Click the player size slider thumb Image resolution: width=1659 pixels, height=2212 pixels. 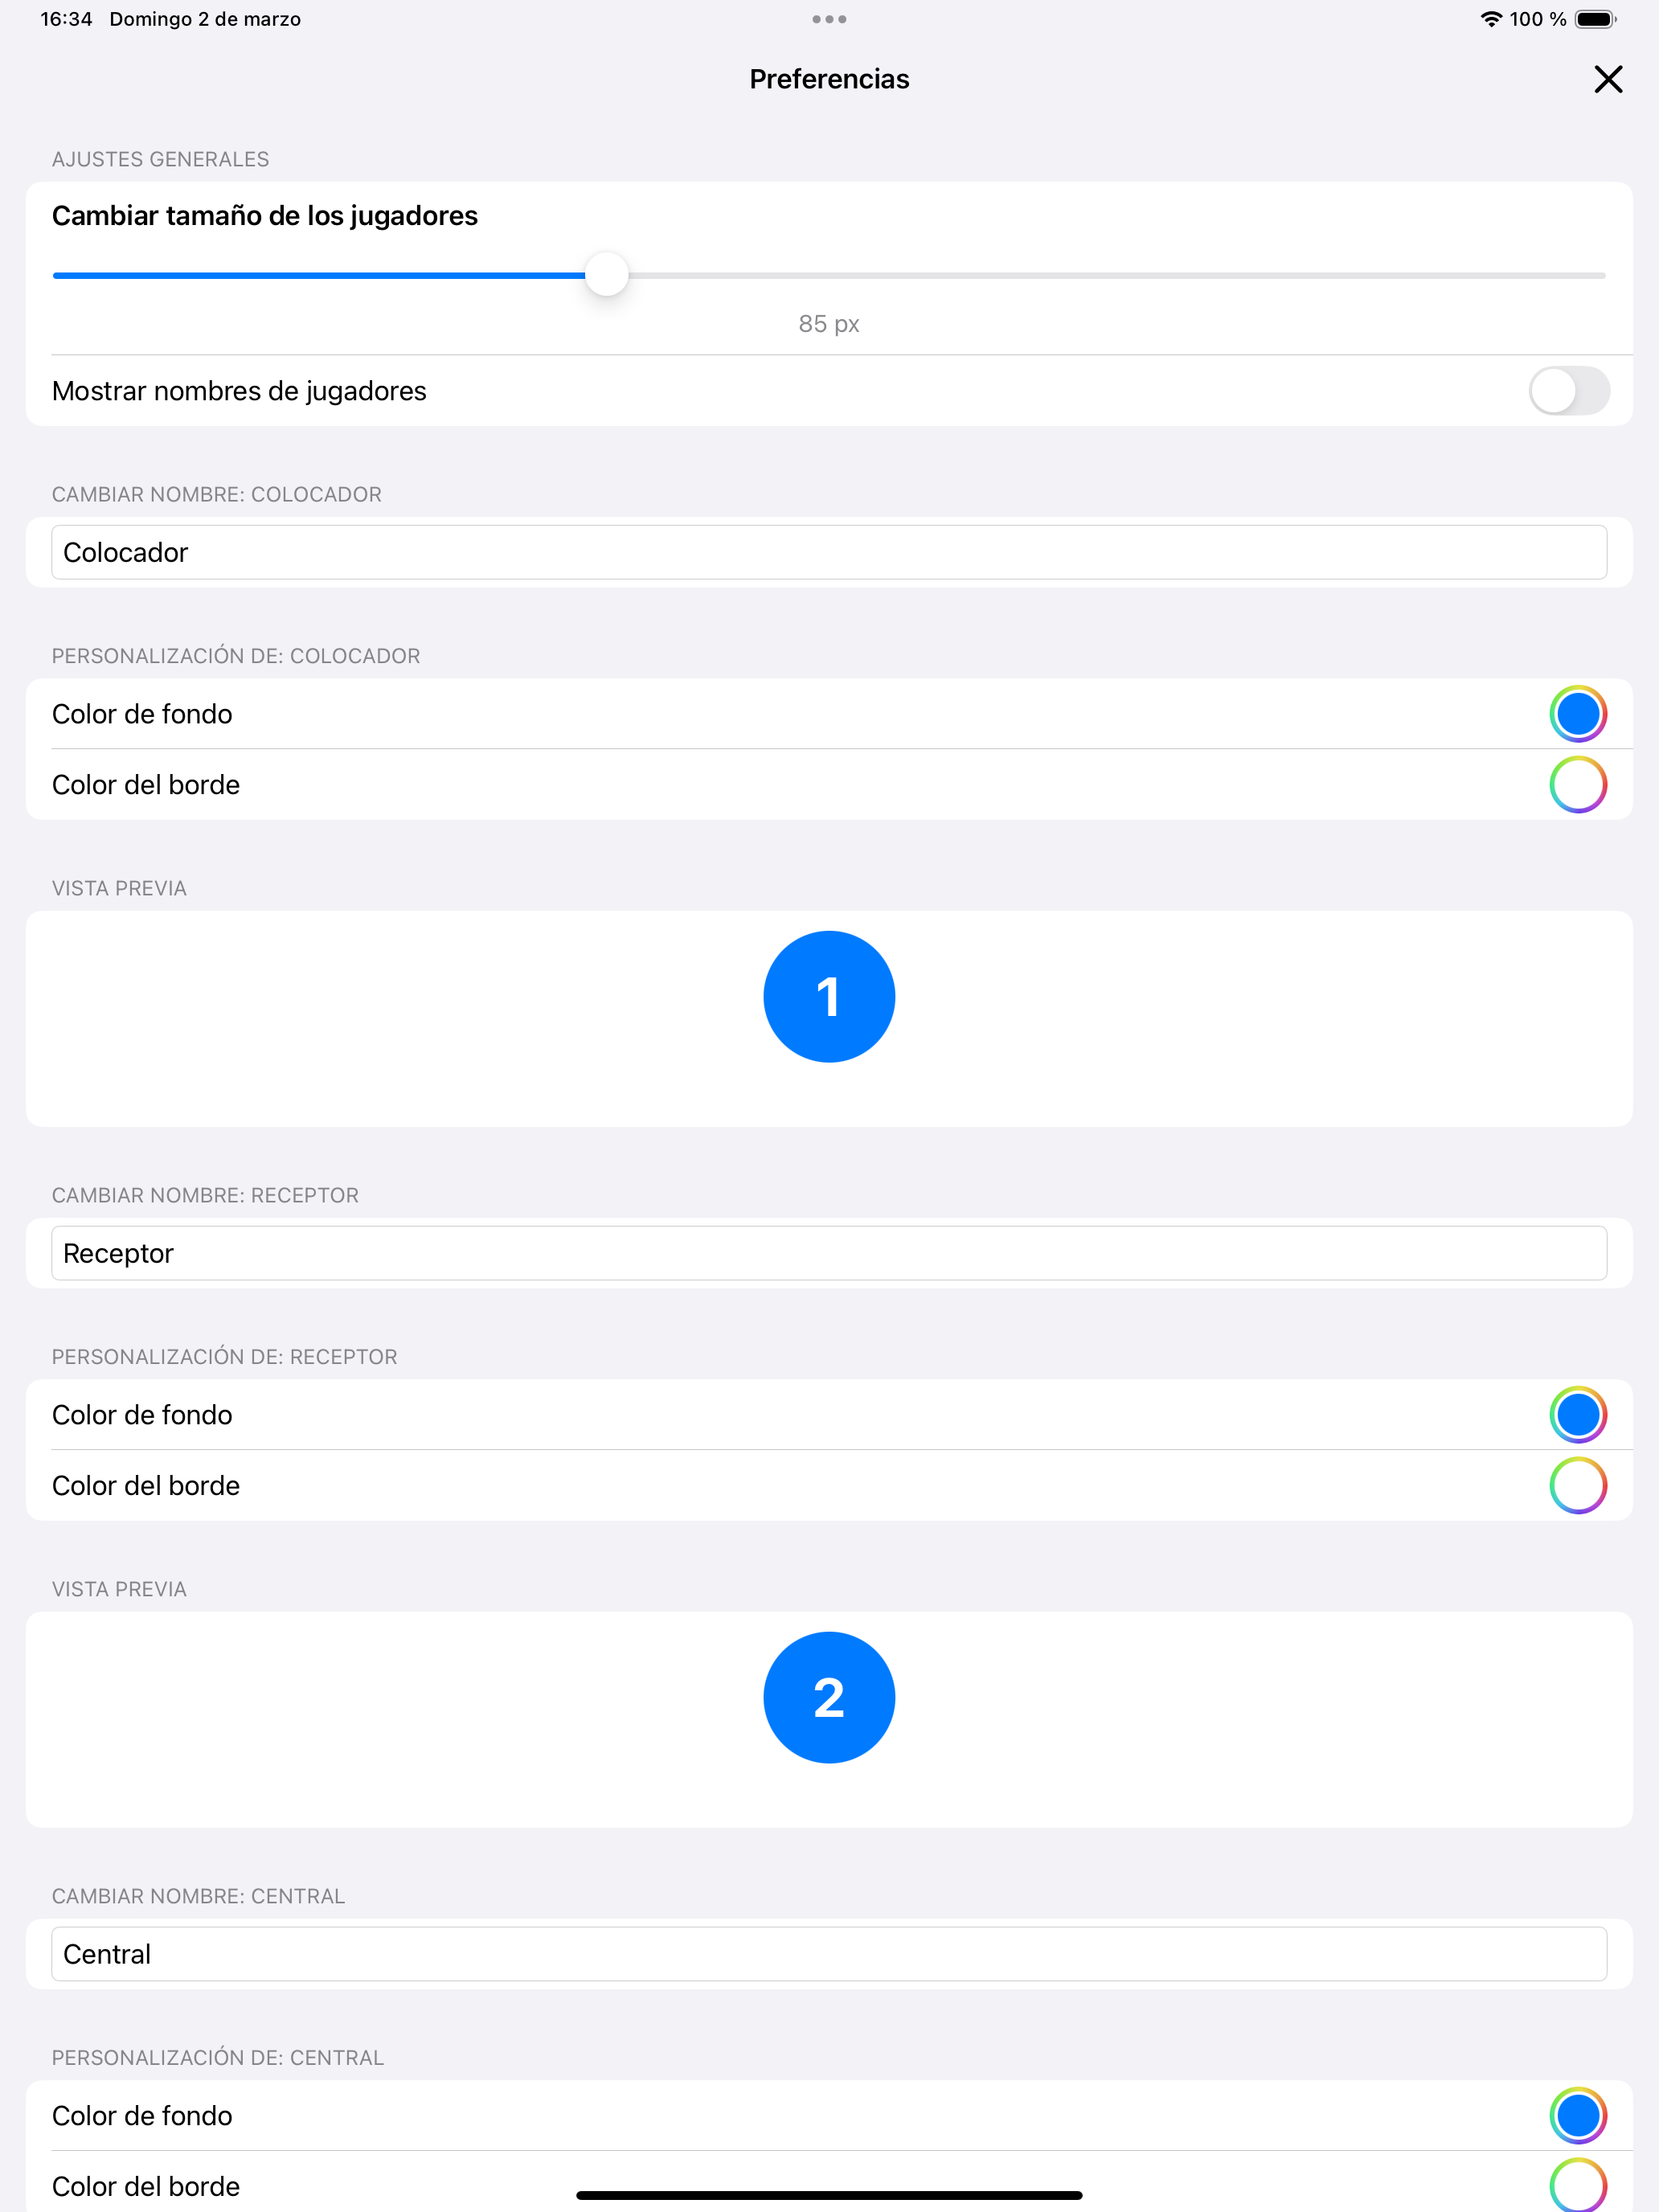[x=606, y=275]
